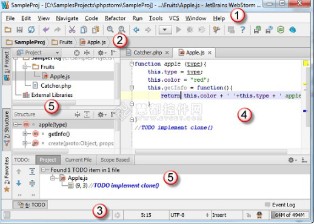Expand the getInfo() structure node
314x224 pixels.
point(25,134)
